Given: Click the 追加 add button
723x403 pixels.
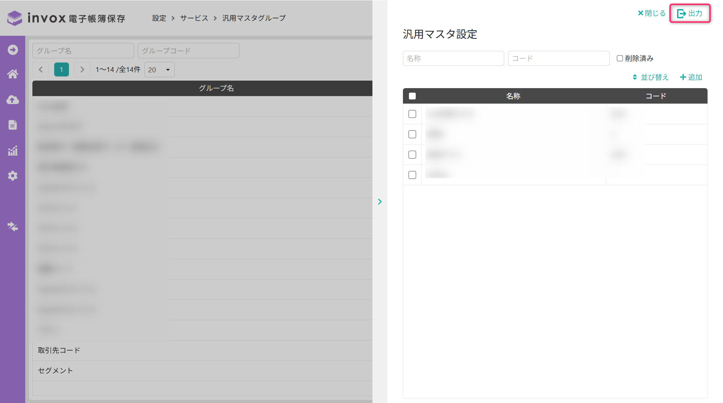Looking at the screenshot, I should (691, 77).
